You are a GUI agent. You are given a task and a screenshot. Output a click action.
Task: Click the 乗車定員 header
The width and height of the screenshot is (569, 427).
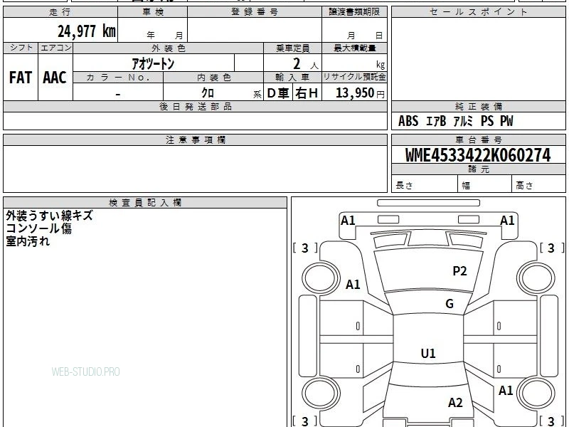click(x=292, y=48)
